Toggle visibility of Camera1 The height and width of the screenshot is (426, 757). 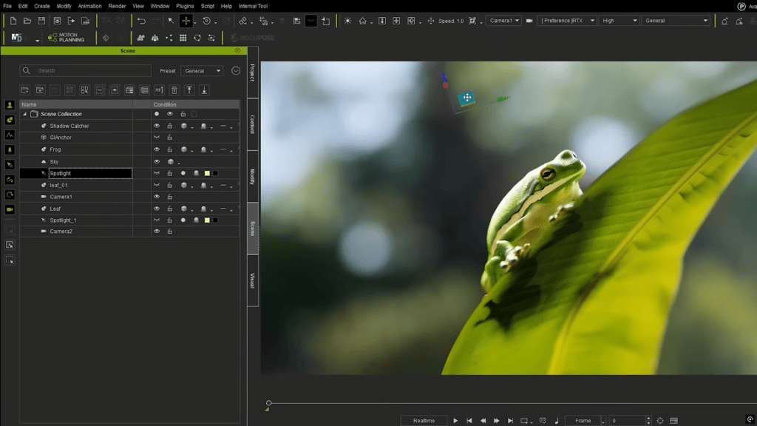click(x=157, y=197)
